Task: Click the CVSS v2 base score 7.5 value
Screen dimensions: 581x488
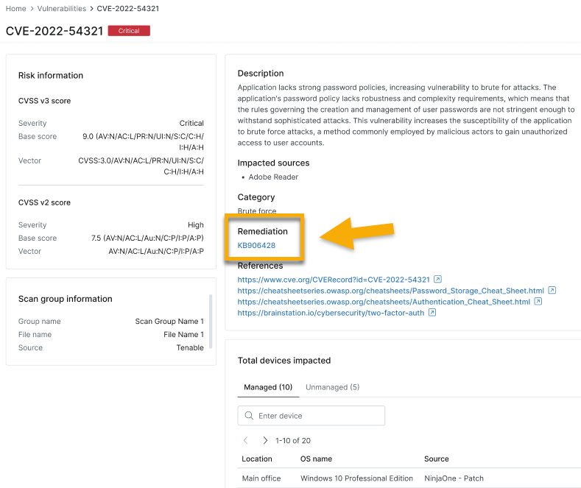Action: coord(147,238)
